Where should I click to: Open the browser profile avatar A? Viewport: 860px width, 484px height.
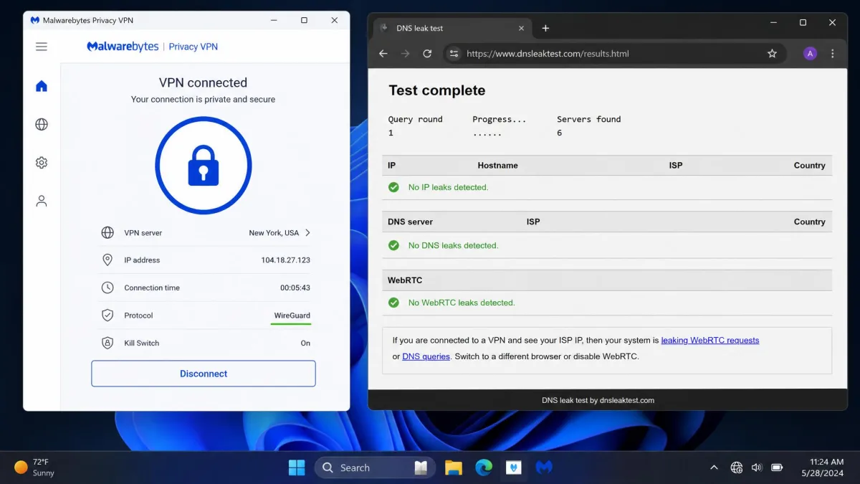coord(810,54)
